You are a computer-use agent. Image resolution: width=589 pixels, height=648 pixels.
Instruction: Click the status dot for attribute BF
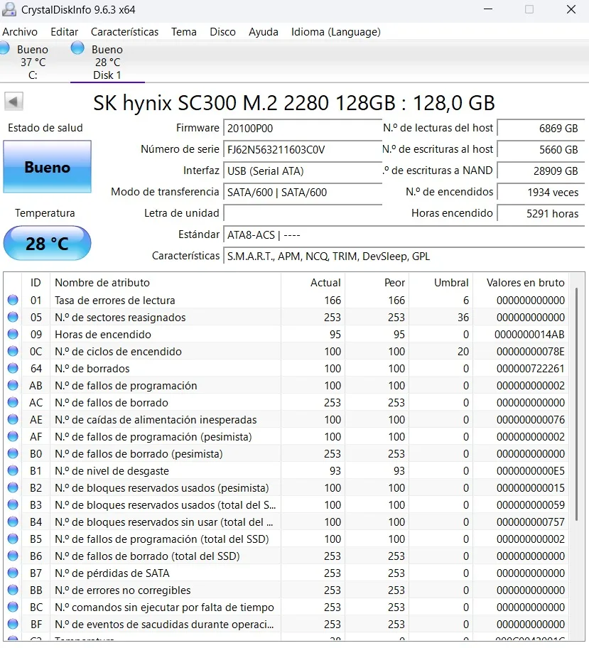pos(13,624)
